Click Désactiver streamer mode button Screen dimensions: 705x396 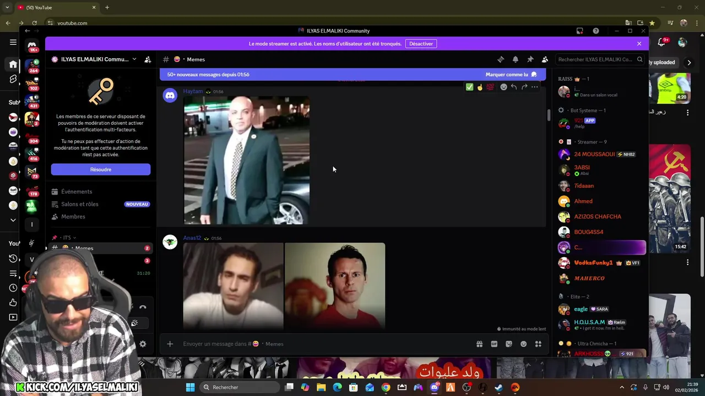click(421, 43)
